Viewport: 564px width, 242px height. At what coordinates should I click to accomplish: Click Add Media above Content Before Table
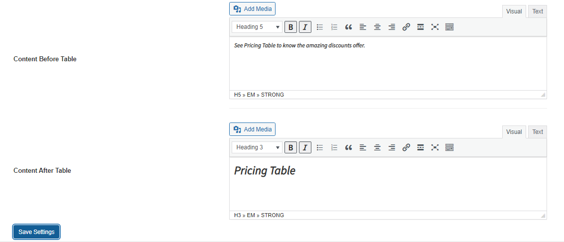[253, 9]
